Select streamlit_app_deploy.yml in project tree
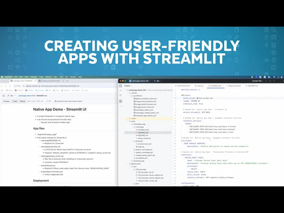Viewport: 284px width, 213px height. click(145, 115)
